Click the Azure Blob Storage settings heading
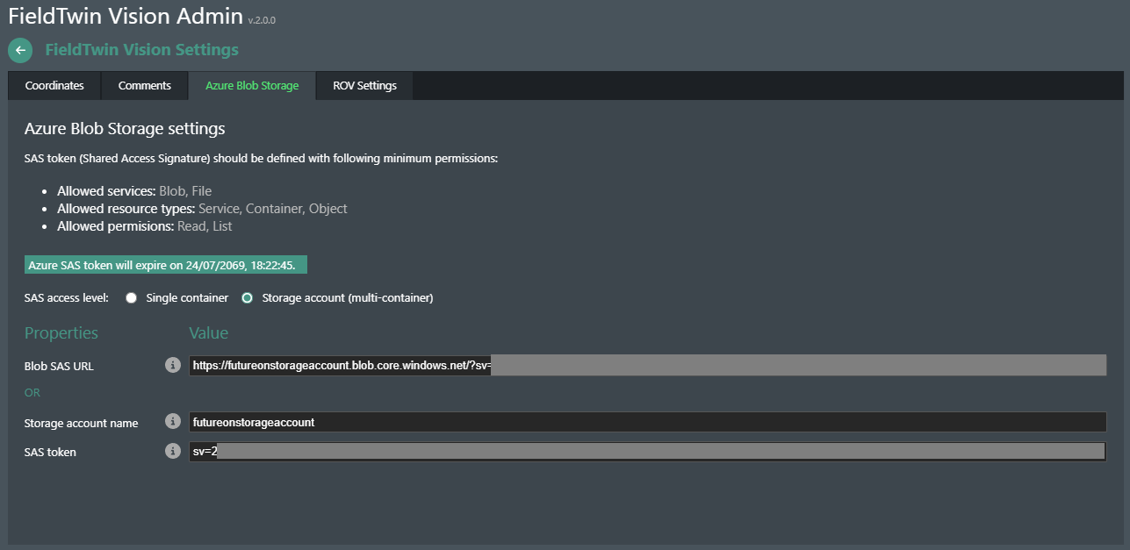The width and height of the screenshot is (1130, 550). click(x=125, y=129)
